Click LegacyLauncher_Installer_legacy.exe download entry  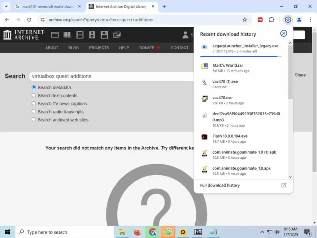(x=241, y=48)
